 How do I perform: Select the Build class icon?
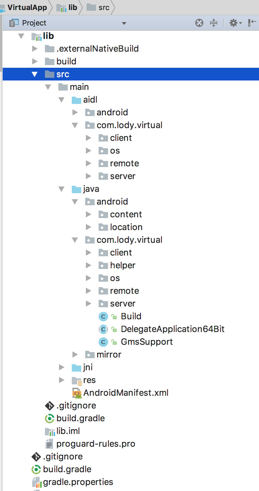pyautogui.click(x=103, y=316)
